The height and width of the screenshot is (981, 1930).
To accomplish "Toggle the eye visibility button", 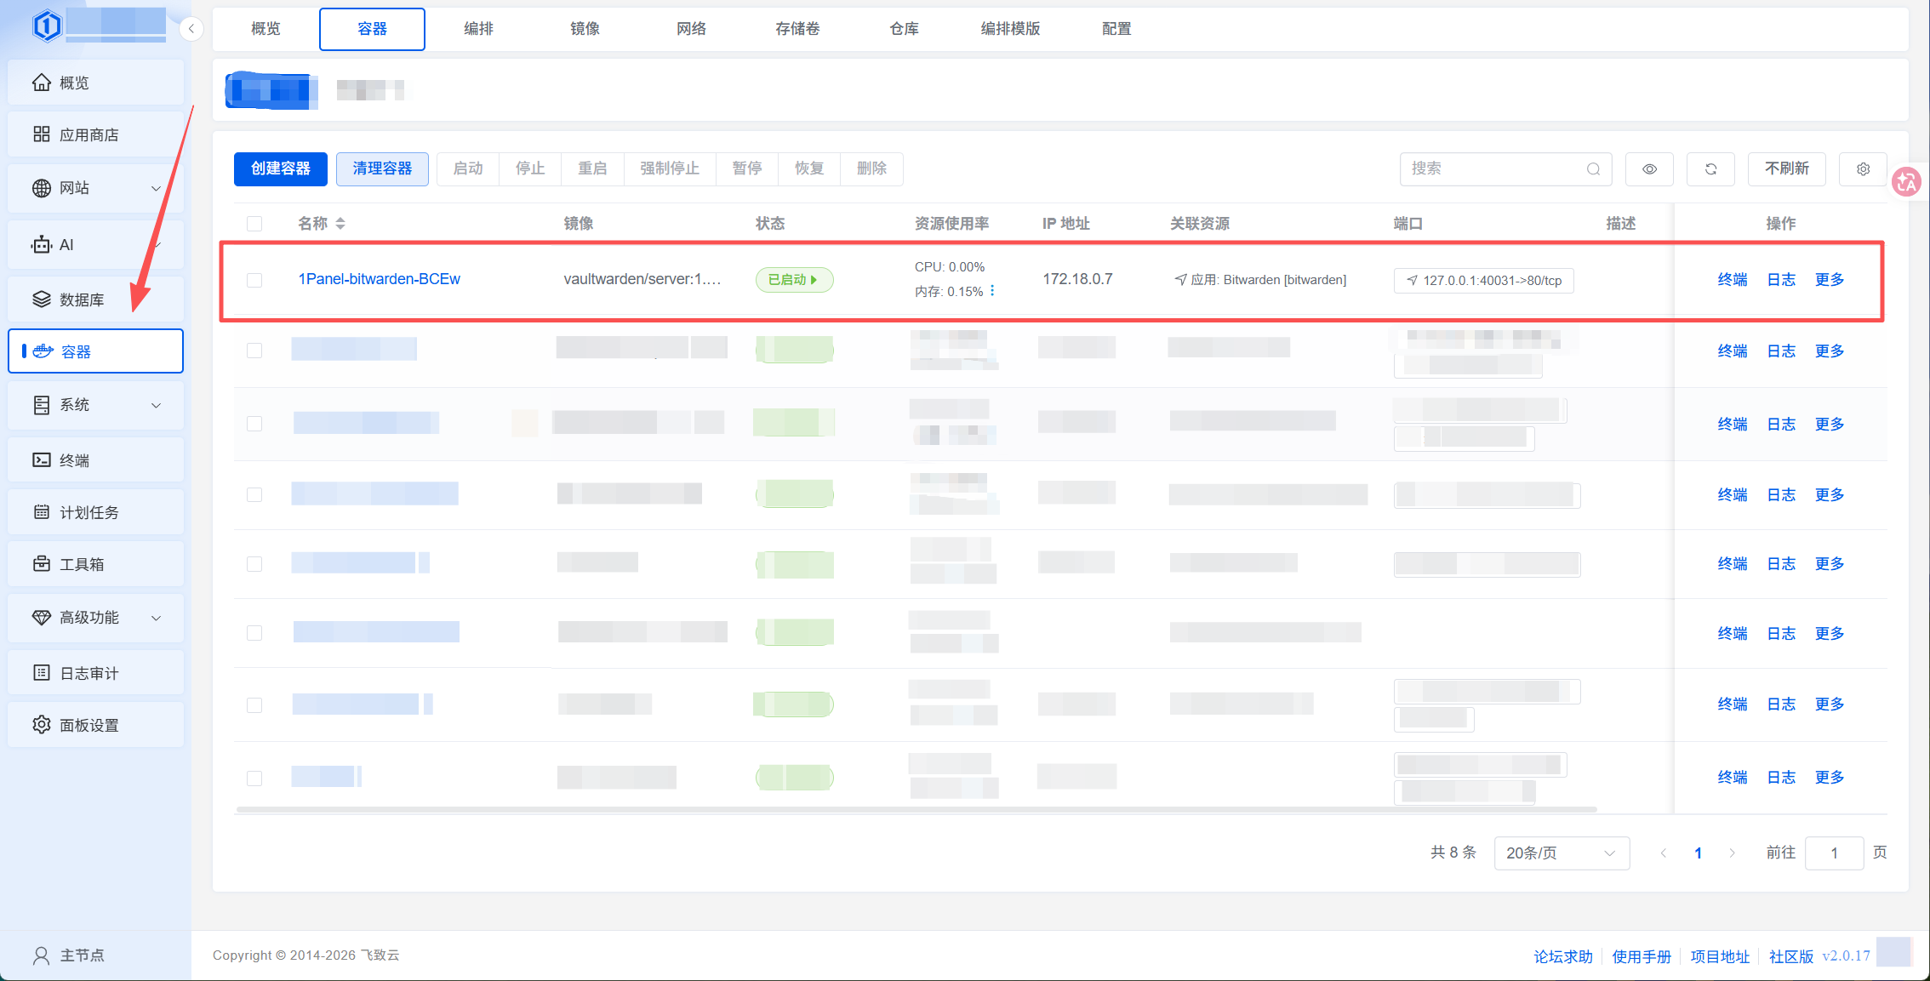I will [1649, 168].
